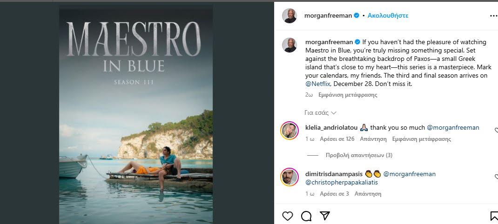The height and width of the screenshot is (224, 498).
Task: Show translation of the post caption
Action: tap(348, 95)
